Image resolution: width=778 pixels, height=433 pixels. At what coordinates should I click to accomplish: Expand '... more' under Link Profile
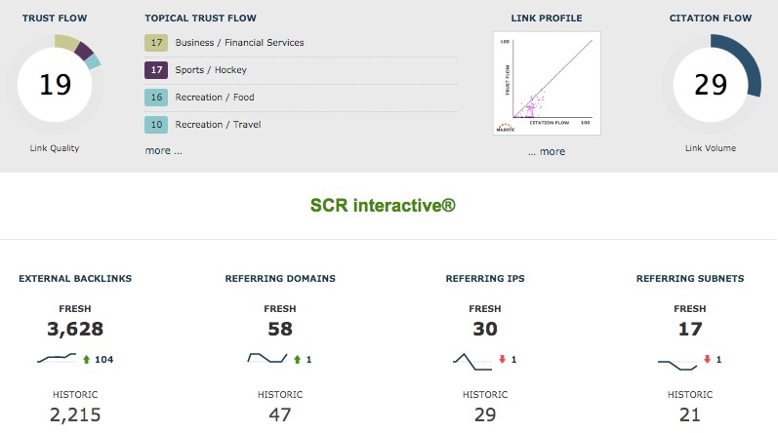pyautogui.click(x=547, y=151)
